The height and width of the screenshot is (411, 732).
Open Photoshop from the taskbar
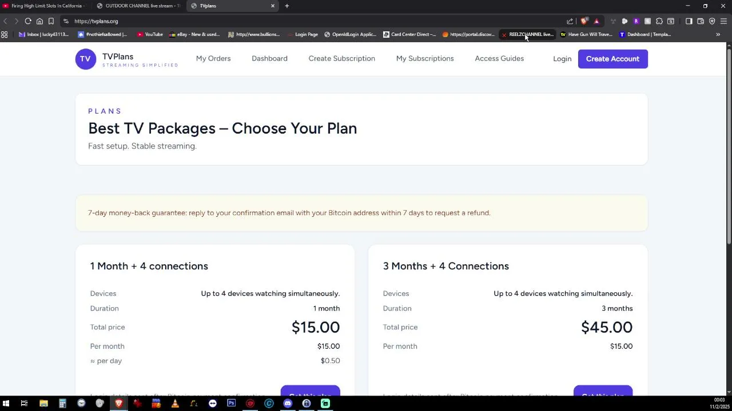coord(231,404)
